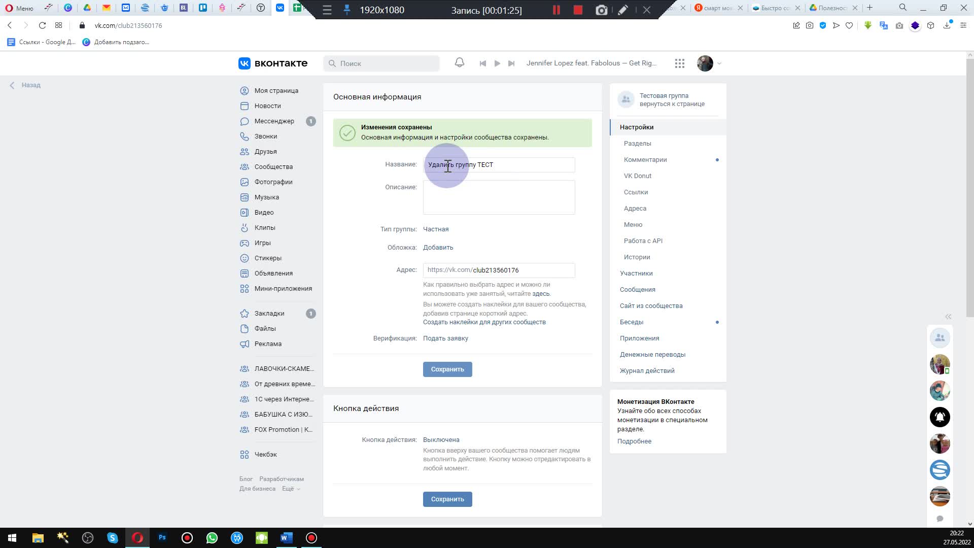The height and width of the screenshot is (548, 974).
Task: Click the pause recording button icon
Action: [x=556, y=10]
